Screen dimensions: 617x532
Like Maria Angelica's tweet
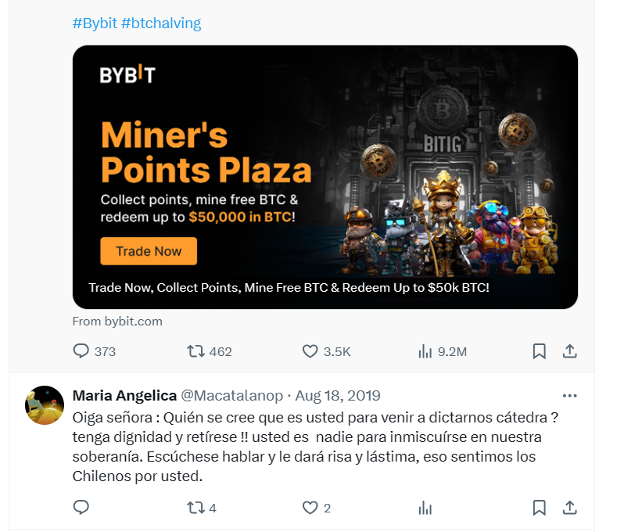(x=310, y=508)
